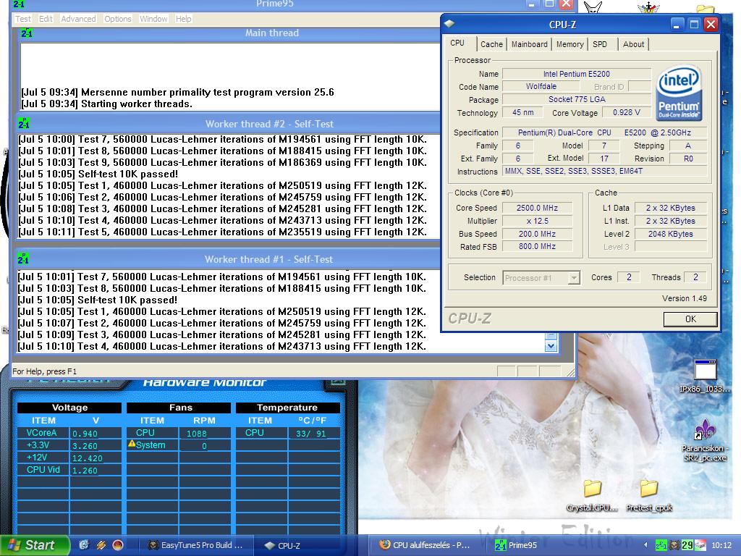
Task: Open the Crystal CPU folder on desktop
Action: click(x=592, y=495)
